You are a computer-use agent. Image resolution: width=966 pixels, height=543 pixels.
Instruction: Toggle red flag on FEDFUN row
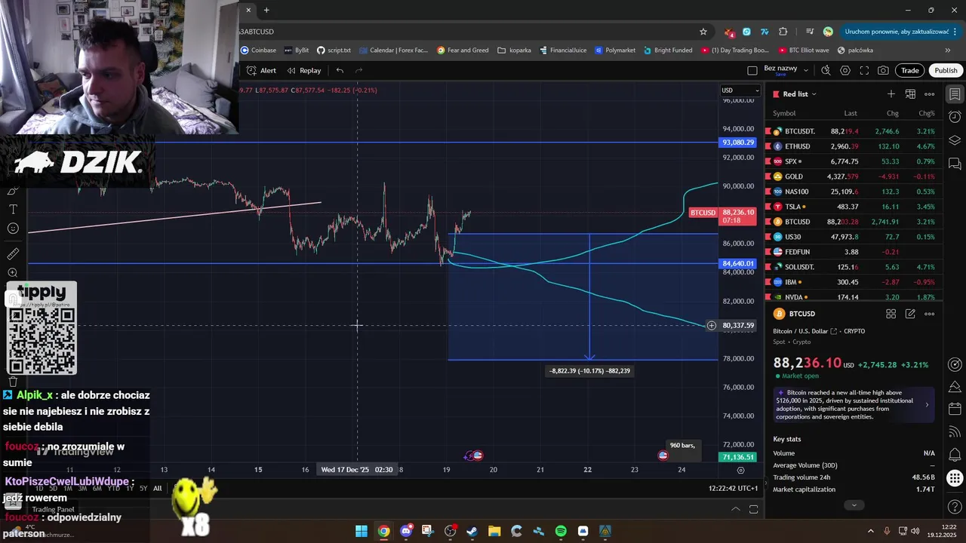click(x=768, y=252)
